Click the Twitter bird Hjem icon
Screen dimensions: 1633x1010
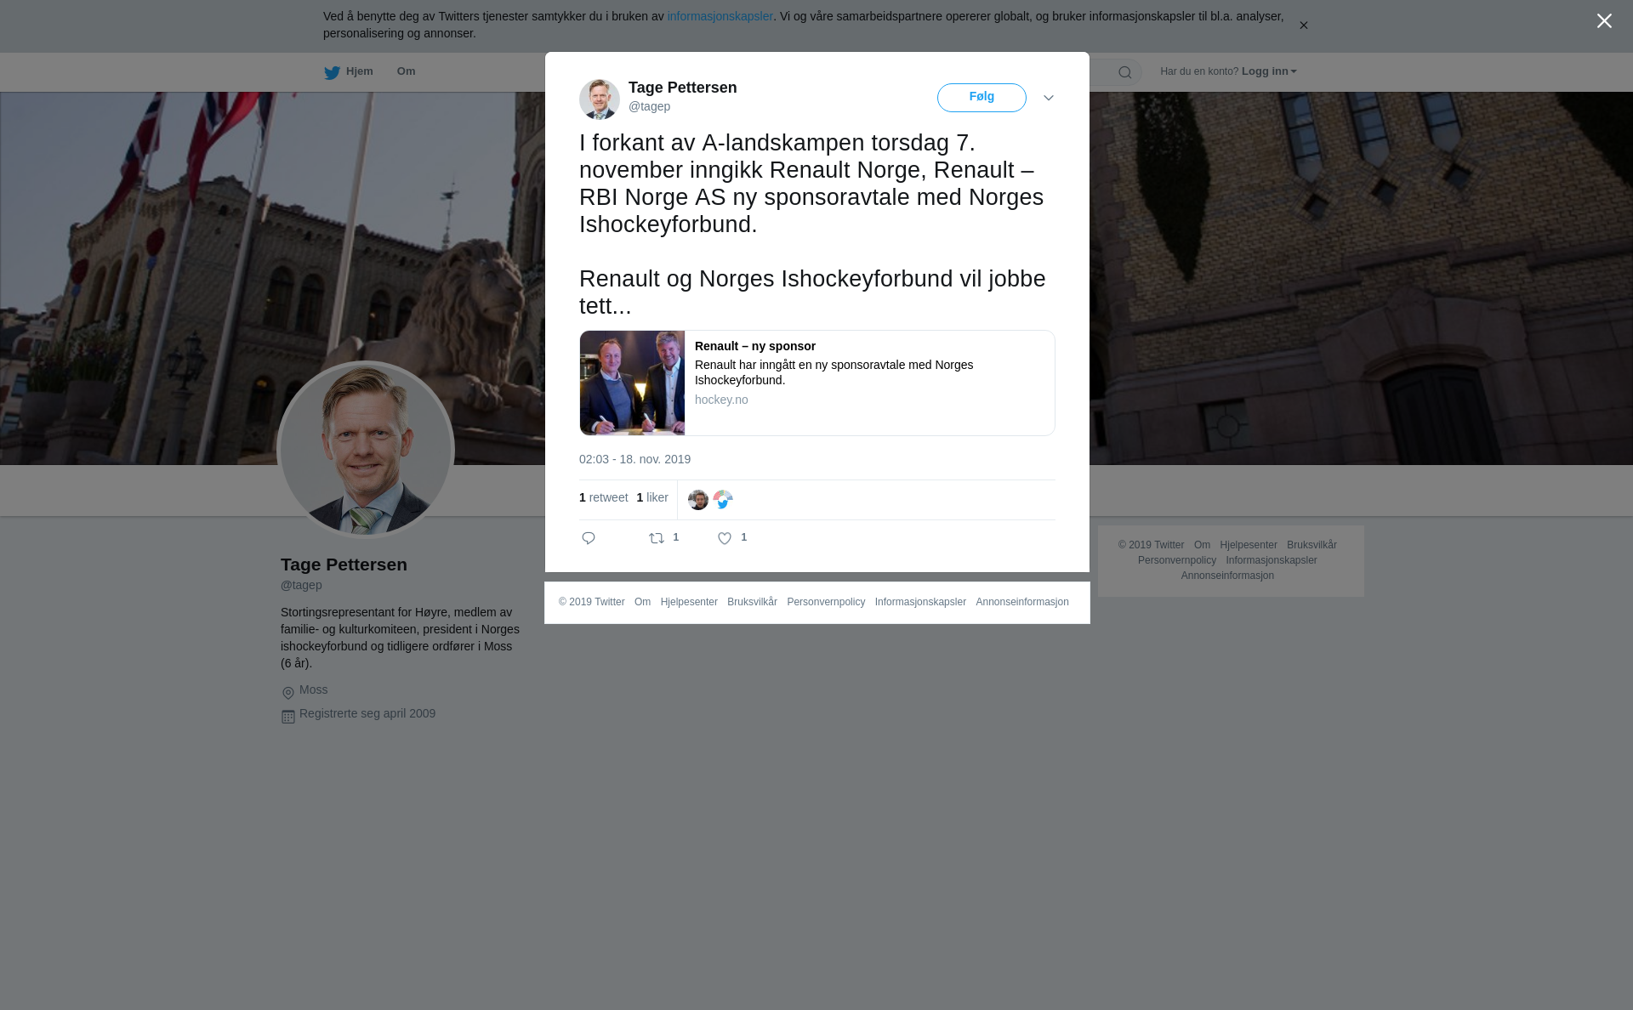(x=332, y=72)
